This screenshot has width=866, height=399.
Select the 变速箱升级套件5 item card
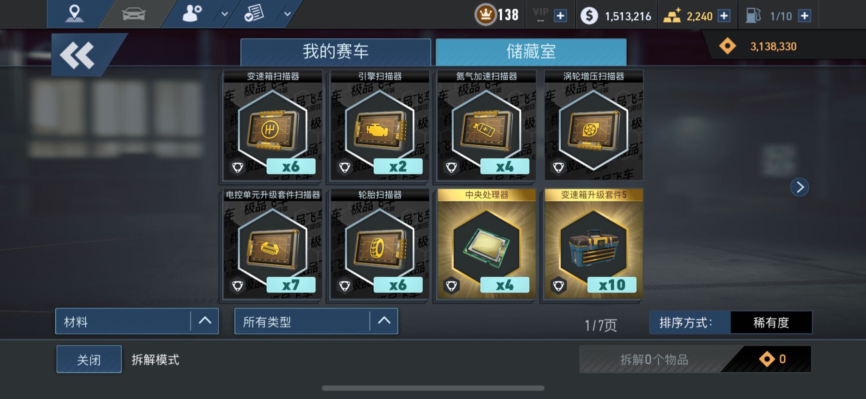pyautogui.click(x=594, y=244)
